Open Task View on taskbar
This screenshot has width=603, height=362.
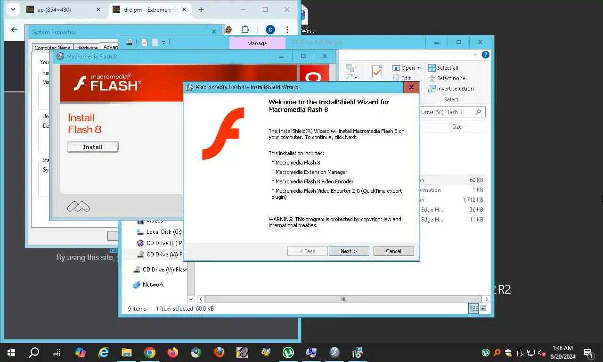[57, 353]
